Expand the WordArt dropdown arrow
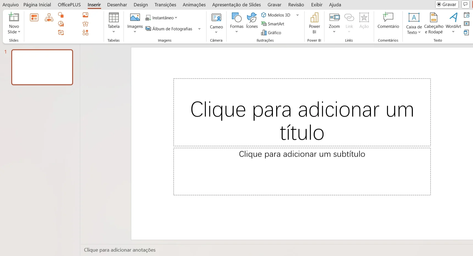 coord(453,32)
